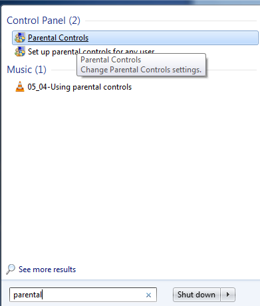Click blank area of the results list
The height and width of the screenshot is (306, 260).
tap(130, 177)
